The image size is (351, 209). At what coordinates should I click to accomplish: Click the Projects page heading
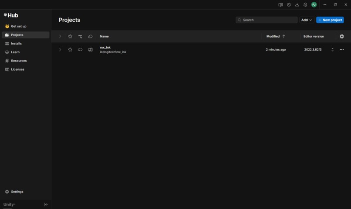pos(69,20)
